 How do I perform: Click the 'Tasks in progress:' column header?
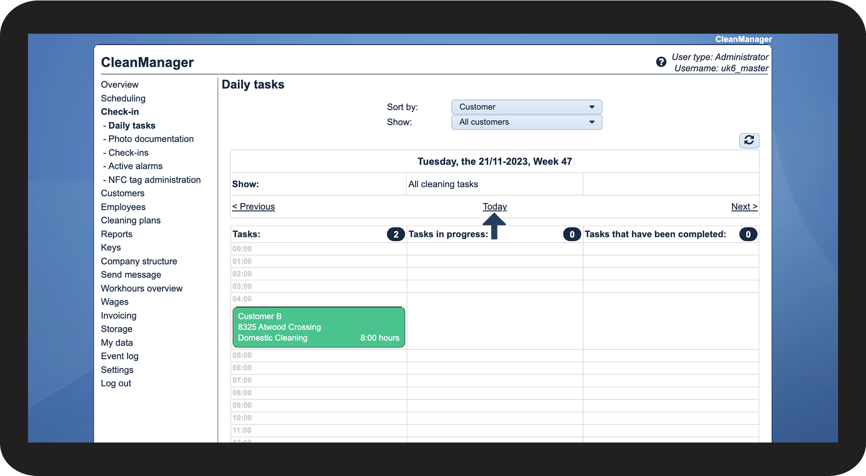[448, 234]
